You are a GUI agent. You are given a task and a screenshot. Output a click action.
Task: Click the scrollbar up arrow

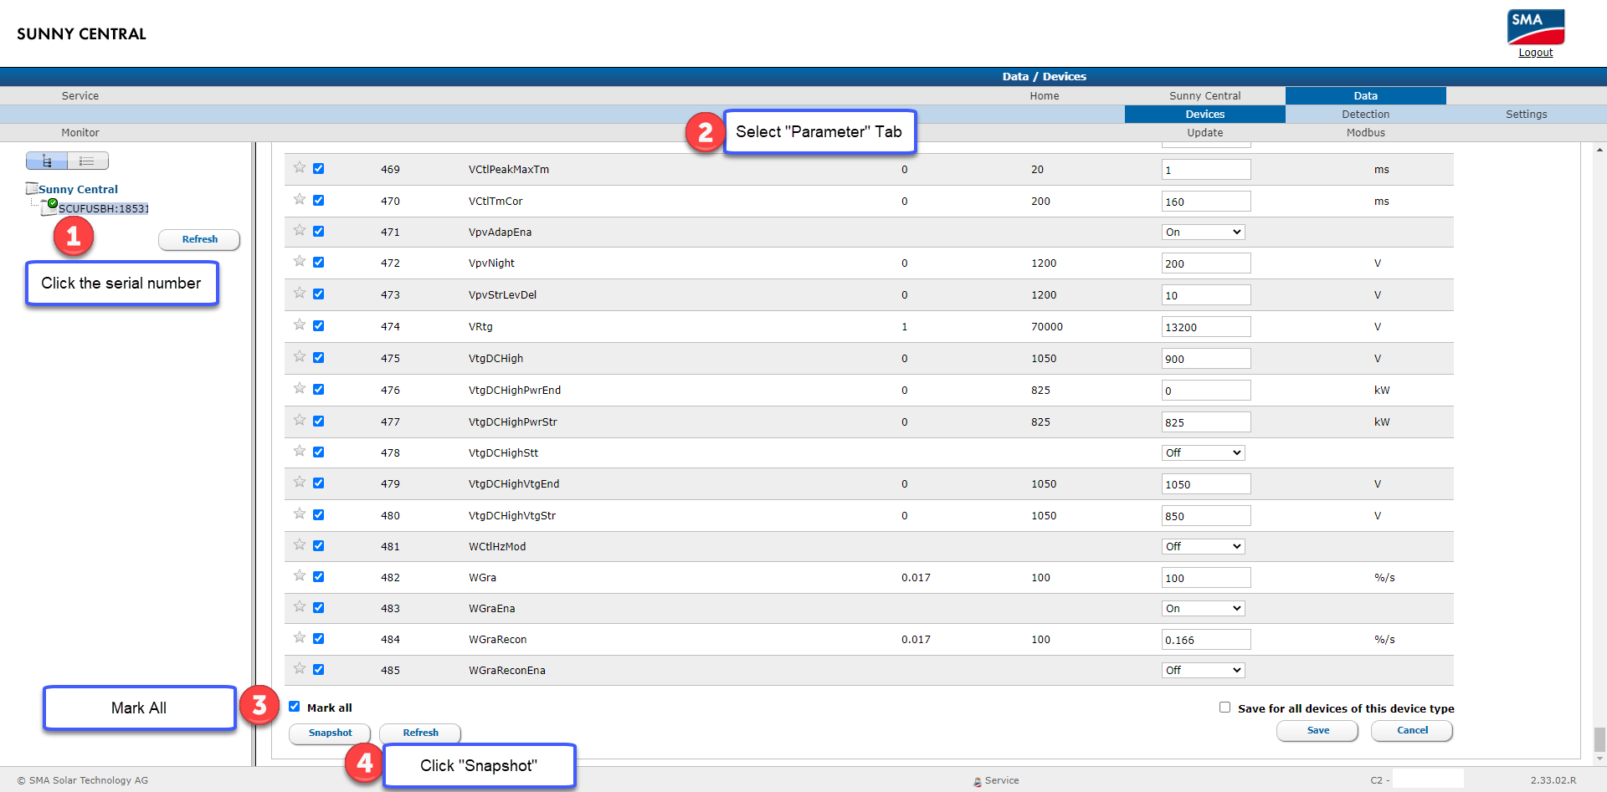[1599, 150]
